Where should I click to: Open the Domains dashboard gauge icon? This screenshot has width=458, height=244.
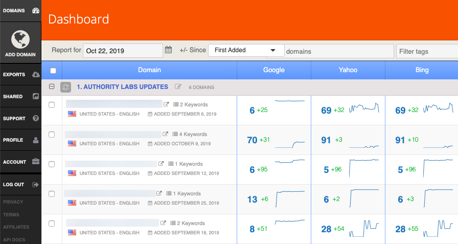pos(36,11)
